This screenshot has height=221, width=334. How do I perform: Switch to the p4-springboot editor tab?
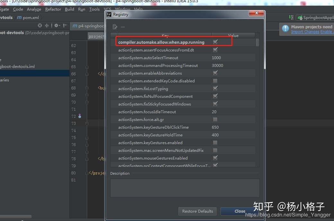(87, 26)
